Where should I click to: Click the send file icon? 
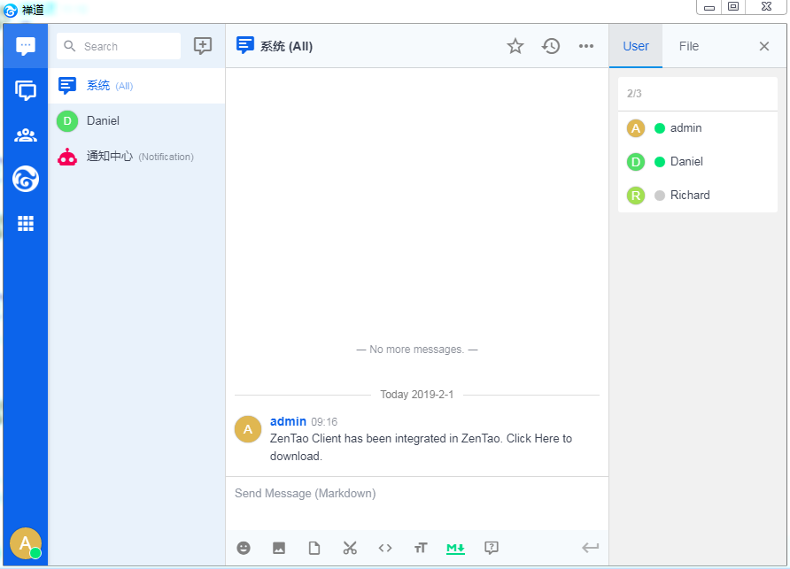click(314, 548)
